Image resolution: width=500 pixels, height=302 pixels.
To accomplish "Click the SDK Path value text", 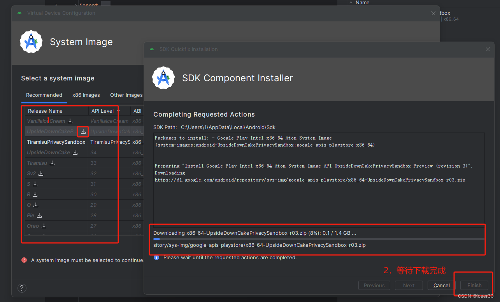I will [228, 127].
